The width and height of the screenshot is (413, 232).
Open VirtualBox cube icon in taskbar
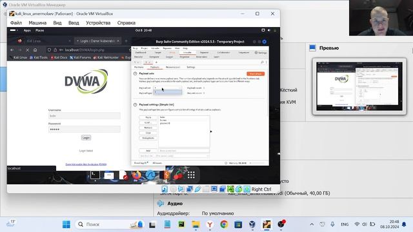coord(252,224)
